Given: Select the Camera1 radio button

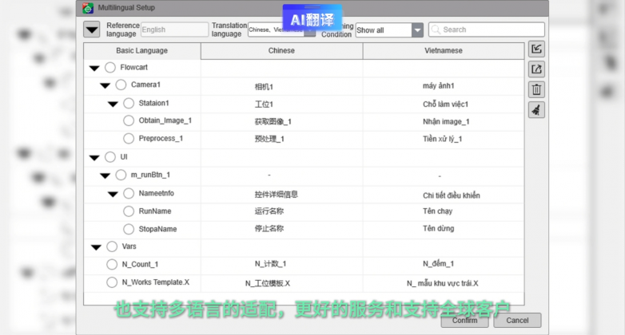Looking at the screenshot, I should pyautogui.click(x=121, y=85).
